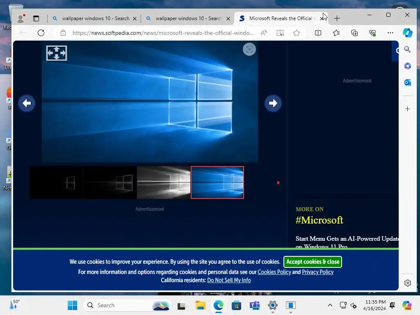Open Settings gear on taskbar
The height and width of the screenshot is (315, 420).
[x=272, y=305]
